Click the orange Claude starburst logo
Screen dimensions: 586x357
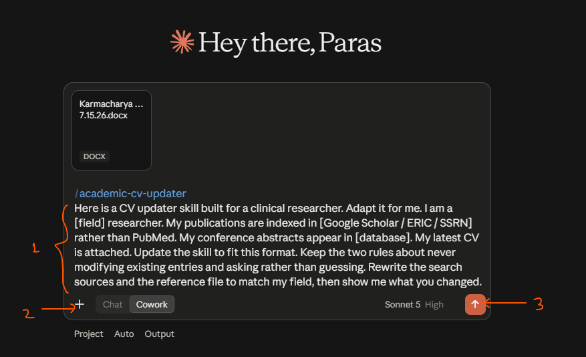tap(182, 42)
